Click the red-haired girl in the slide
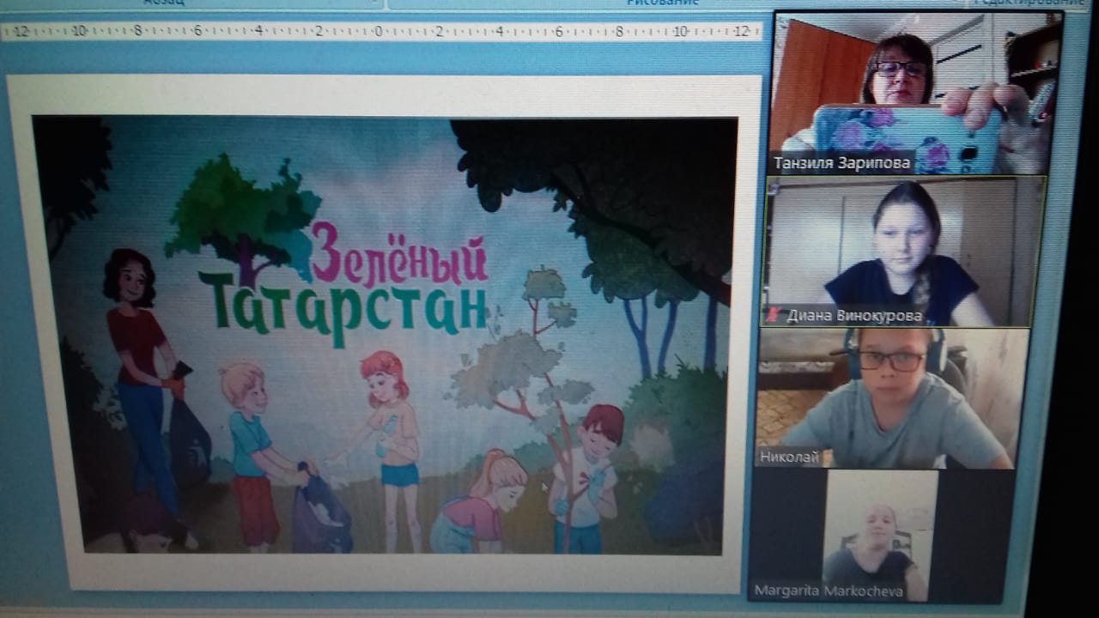Viewport: 1099px width, 618px height. (x=391, y=429)
